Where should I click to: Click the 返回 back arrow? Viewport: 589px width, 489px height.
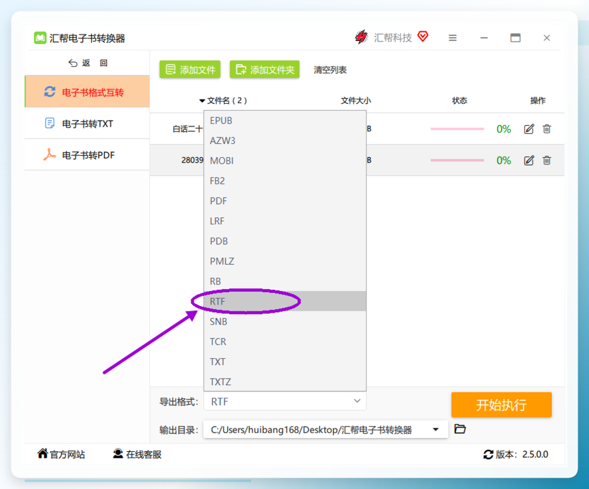pyautogui.click(x=73, y=63)
